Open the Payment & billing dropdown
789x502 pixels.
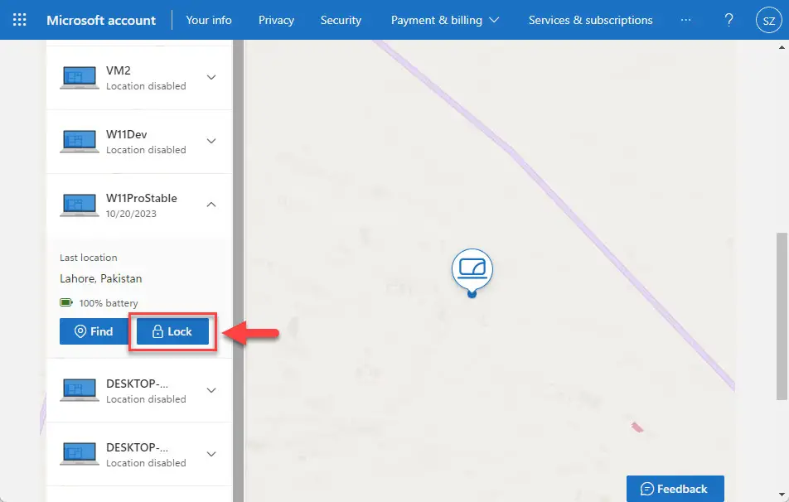(x=445, y=20)
